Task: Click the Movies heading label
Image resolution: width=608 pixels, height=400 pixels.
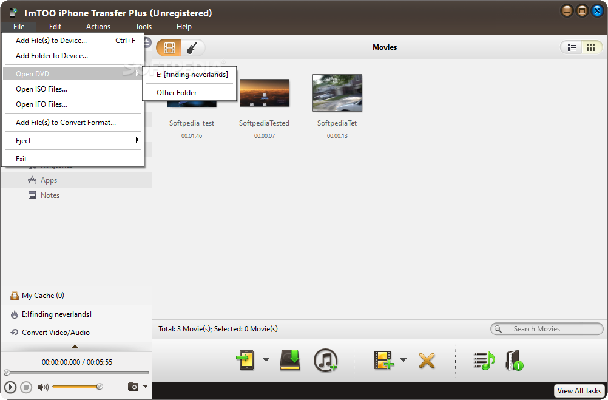Action: point(385,47)
